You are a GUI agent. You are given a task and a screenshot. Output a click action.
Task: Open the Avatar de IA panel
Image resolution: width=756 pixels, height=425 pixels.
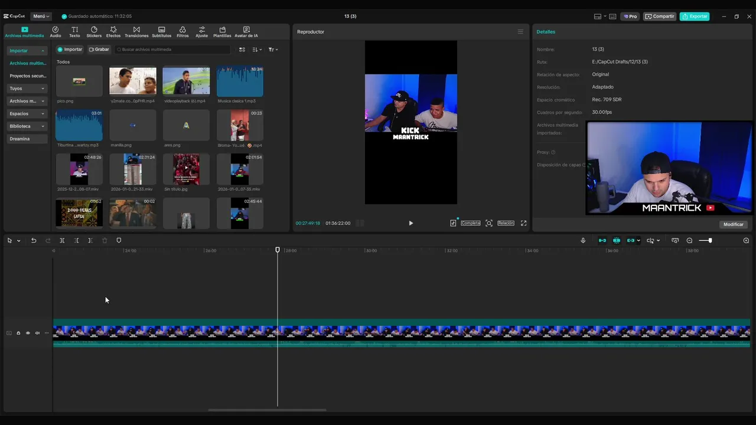pyautogui.click(x=246, y=32)
